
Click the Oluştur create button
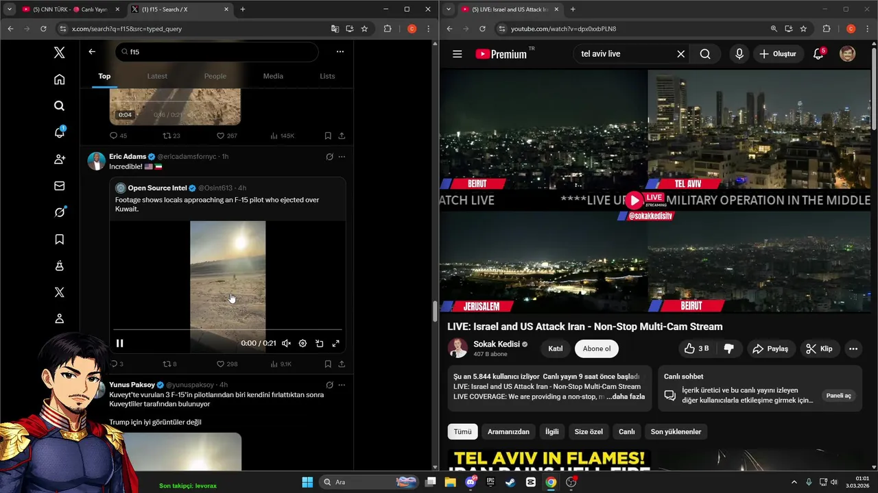[779, 53]
